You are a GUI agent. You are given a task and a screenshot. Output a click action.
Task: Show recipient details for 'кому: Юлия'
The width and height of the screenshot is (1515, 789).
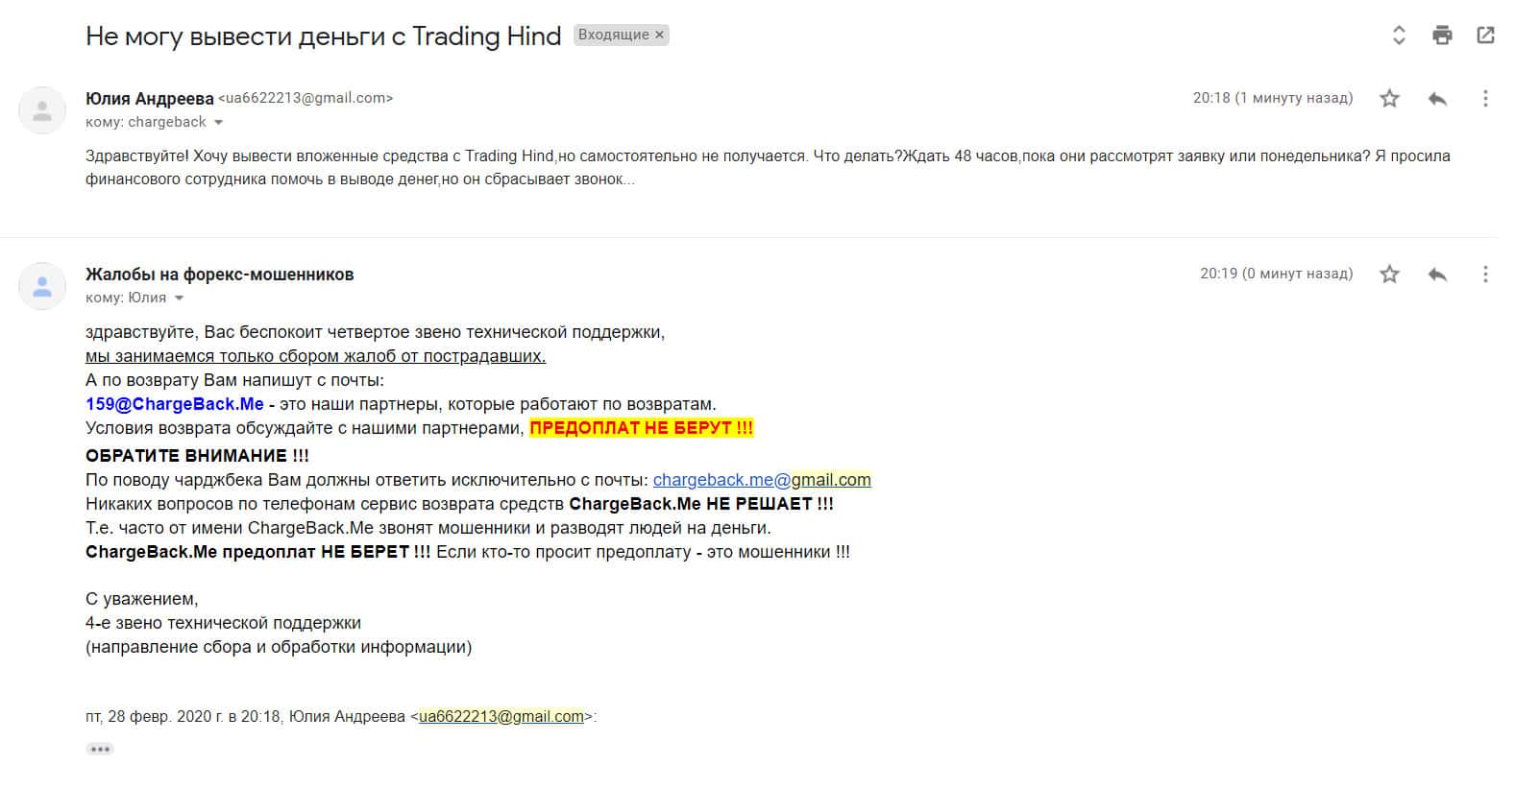pos(179,299)
